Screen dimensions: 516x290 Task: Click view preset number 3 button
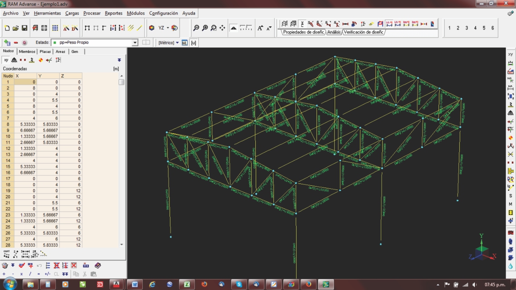pyautogui.click(x=467, y=28)
